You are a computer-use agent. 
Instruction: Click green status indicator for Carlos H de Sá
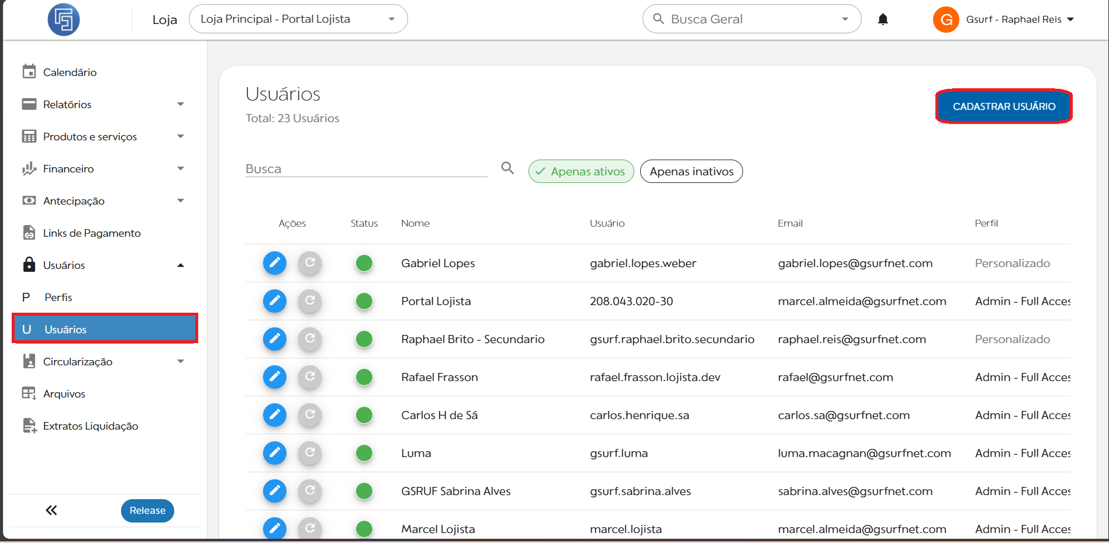click(364, 415)
